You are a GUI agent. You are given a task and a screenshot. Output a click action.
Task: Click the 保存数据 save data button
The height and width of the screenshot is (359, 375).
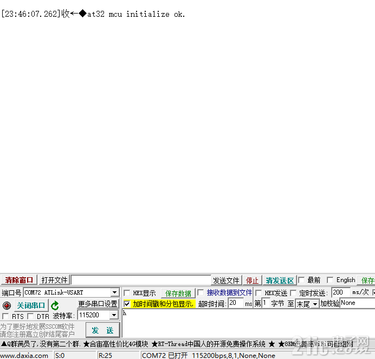178,293
